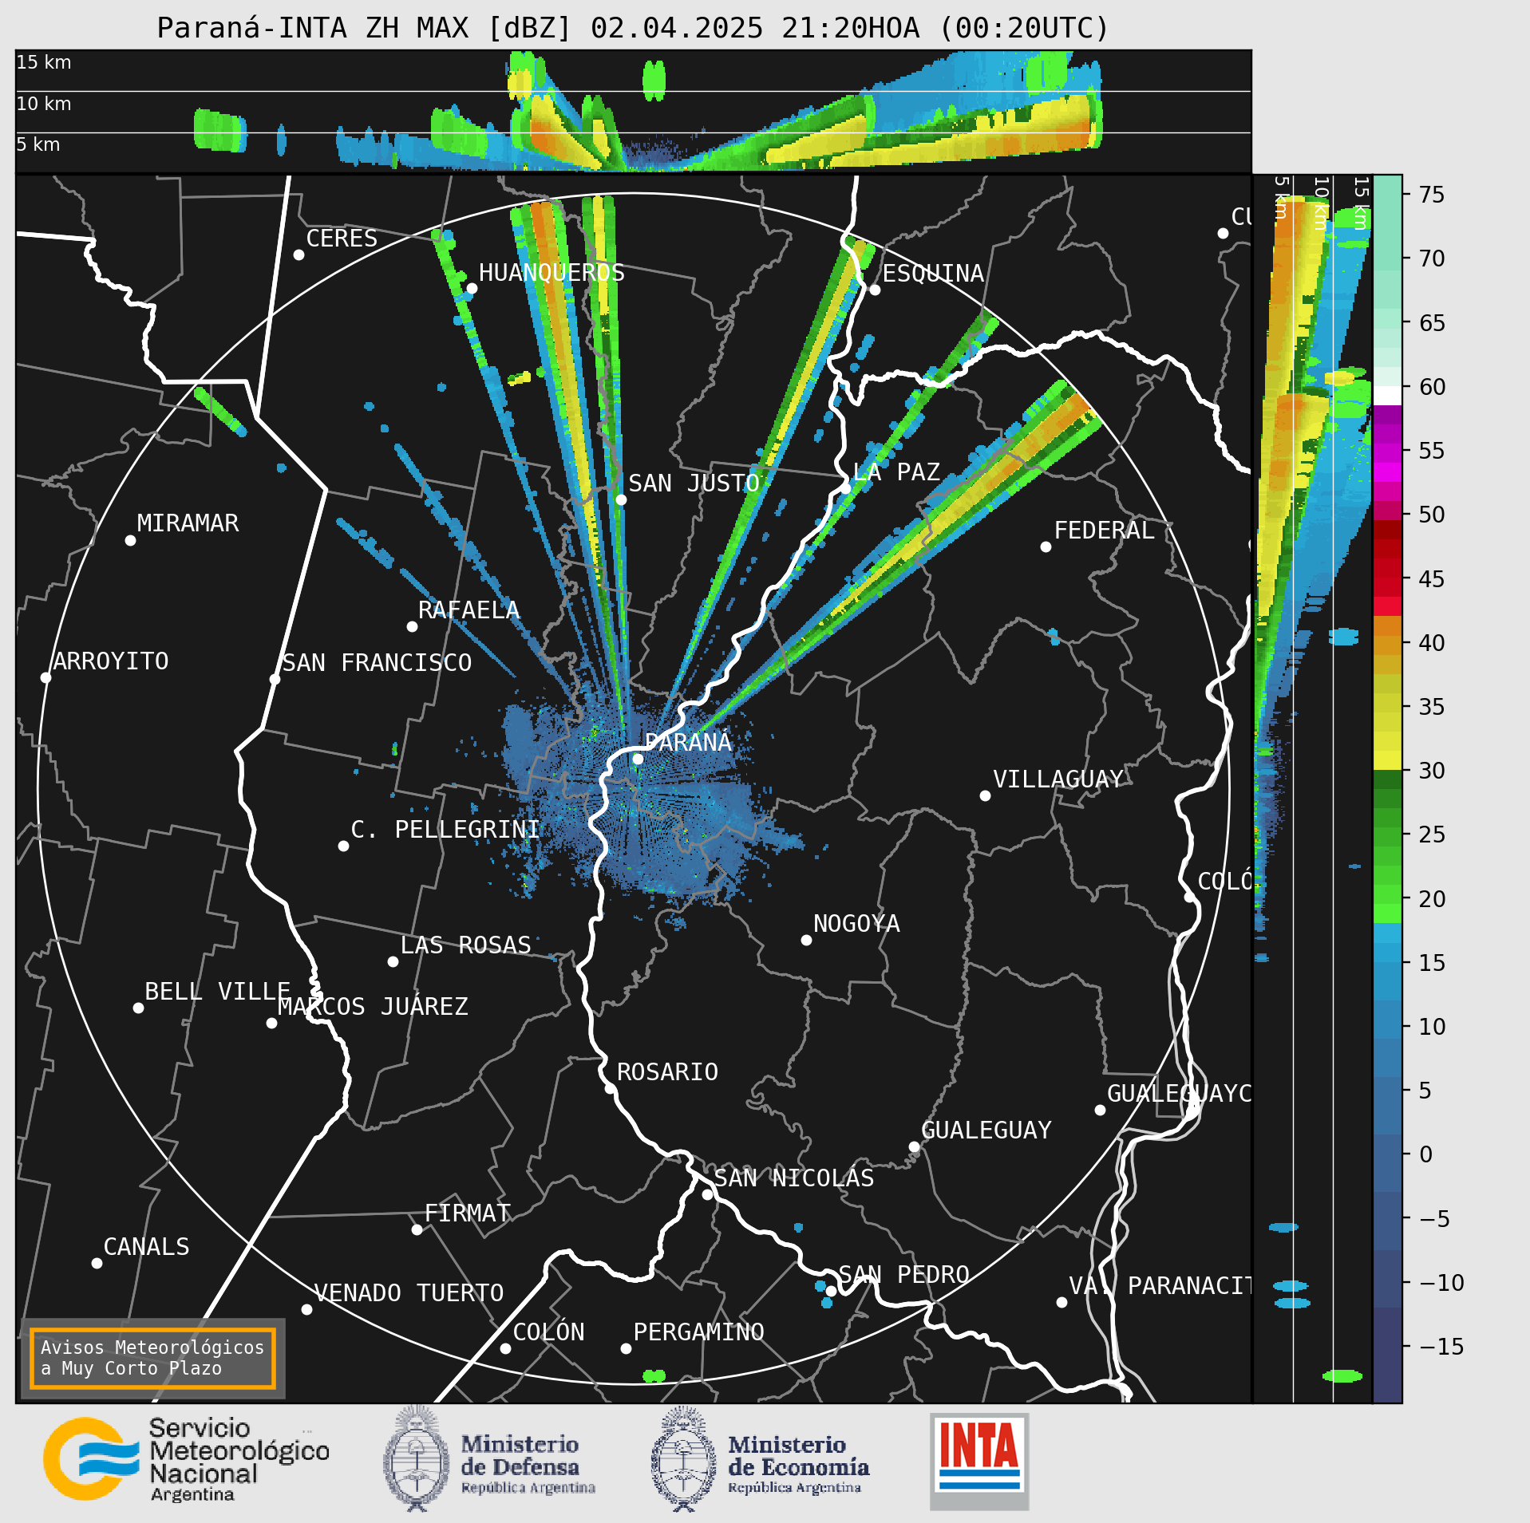Click the yellow 30 dBZ colorbar band
This screenshot has width=1530, height=1523.
point(1387,760)
